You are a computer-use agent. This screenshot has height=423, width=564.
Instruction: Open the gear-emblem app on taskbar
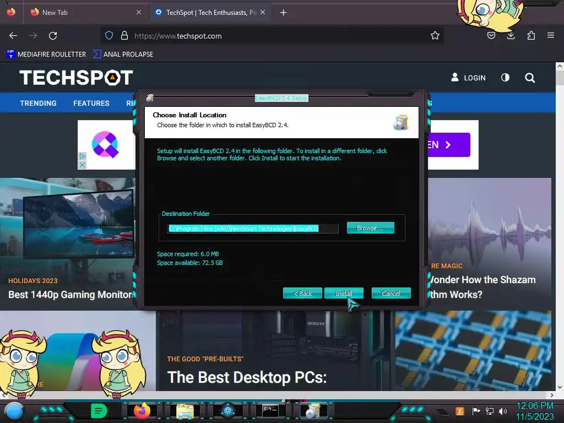tap(227, 411)
